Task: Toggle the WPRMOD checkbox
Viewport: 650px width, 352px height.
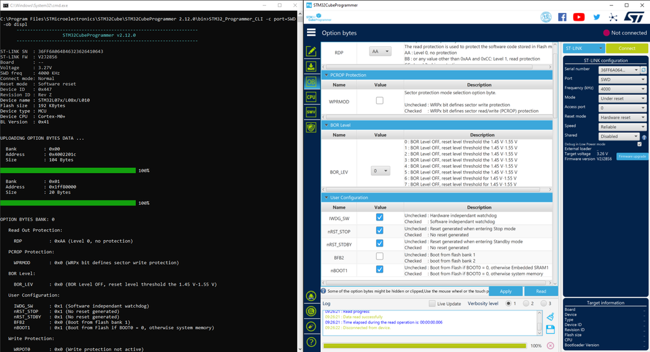Action: [379, 101]
